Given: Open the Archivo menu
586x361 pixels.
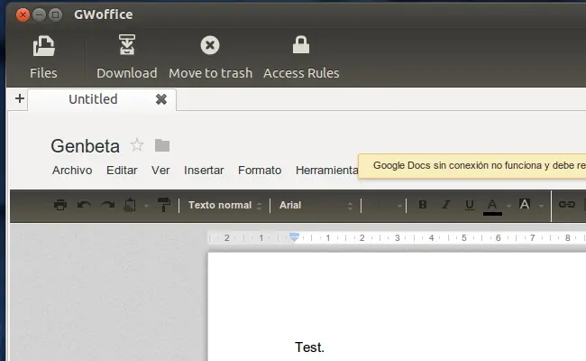Looking at the screenshot, I should 72,171.
